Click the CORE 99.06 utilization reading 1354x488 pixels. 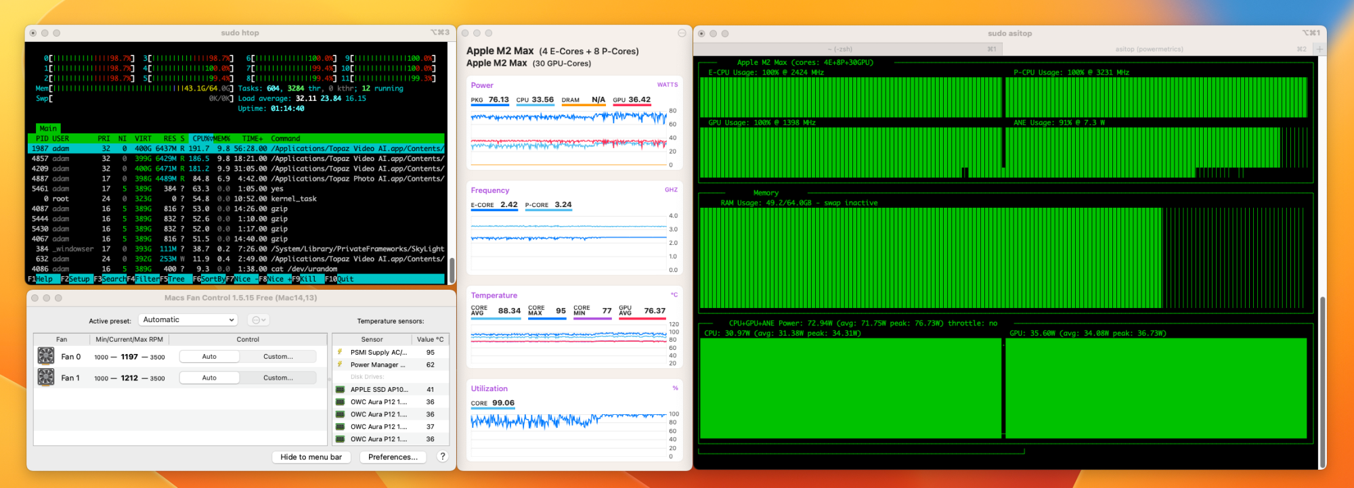[x=493, y=403]
